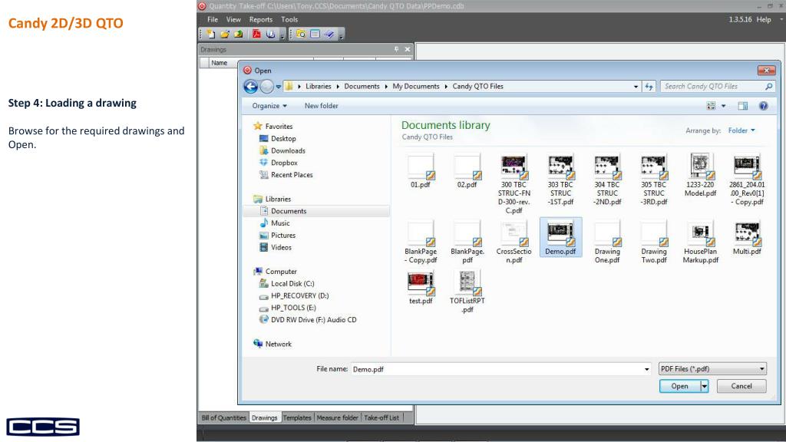Select the HousePlan Markup.pdf file
Image resolution: width=786 pixels, height=442 pixels.
point(700,242)
